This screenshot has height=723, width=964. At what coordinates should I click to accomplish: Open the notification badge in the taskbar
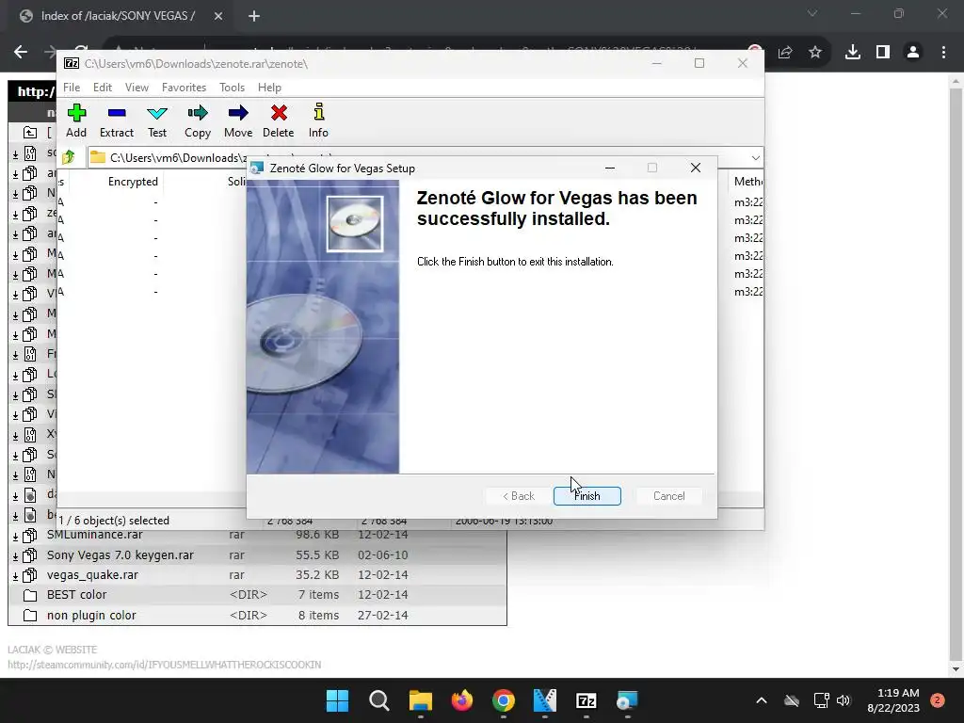pos(938,700)
